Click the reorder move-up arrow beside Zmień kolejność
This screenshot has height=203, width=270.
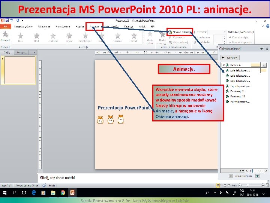tap(231, 176)
